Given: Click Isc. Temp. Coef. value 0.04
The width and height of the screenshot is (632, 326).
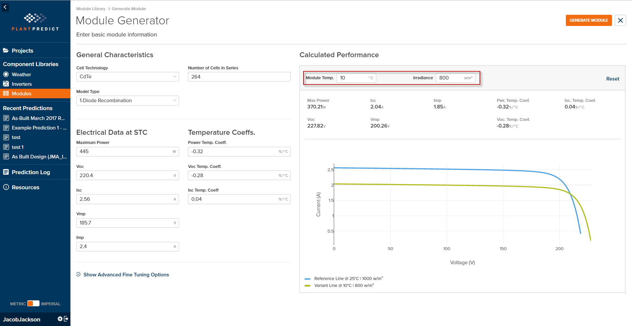Looking at the screenshot, I should click(574, 107).
